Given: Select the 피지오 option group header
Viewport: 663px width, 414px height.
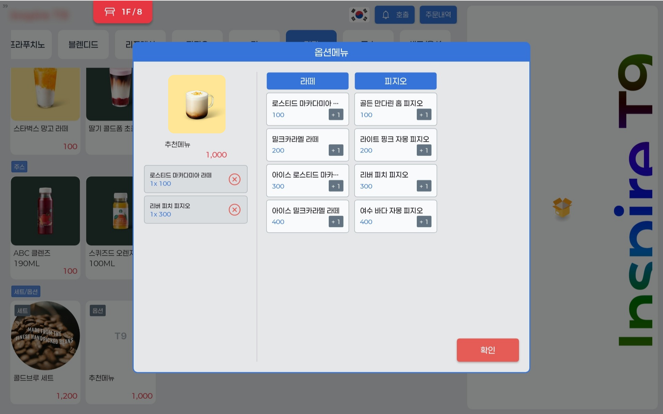Looking at the screenshot, I should (395, 81).
